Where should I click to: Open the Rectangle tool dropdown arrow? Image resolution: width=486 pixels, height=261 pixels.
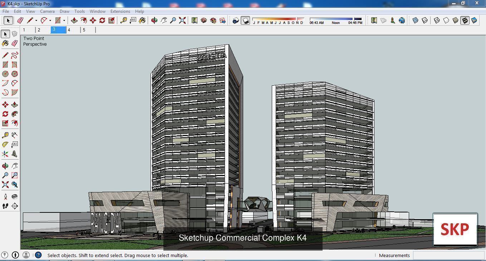click(64, 20)
